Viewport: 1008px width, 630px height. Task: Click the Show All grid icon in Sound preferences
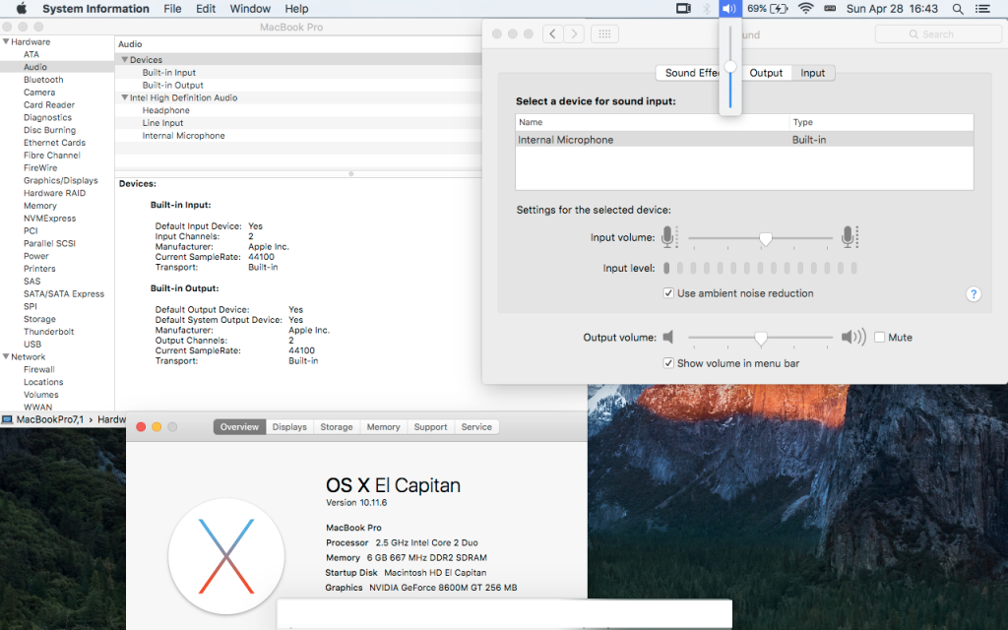click(604, 32)
